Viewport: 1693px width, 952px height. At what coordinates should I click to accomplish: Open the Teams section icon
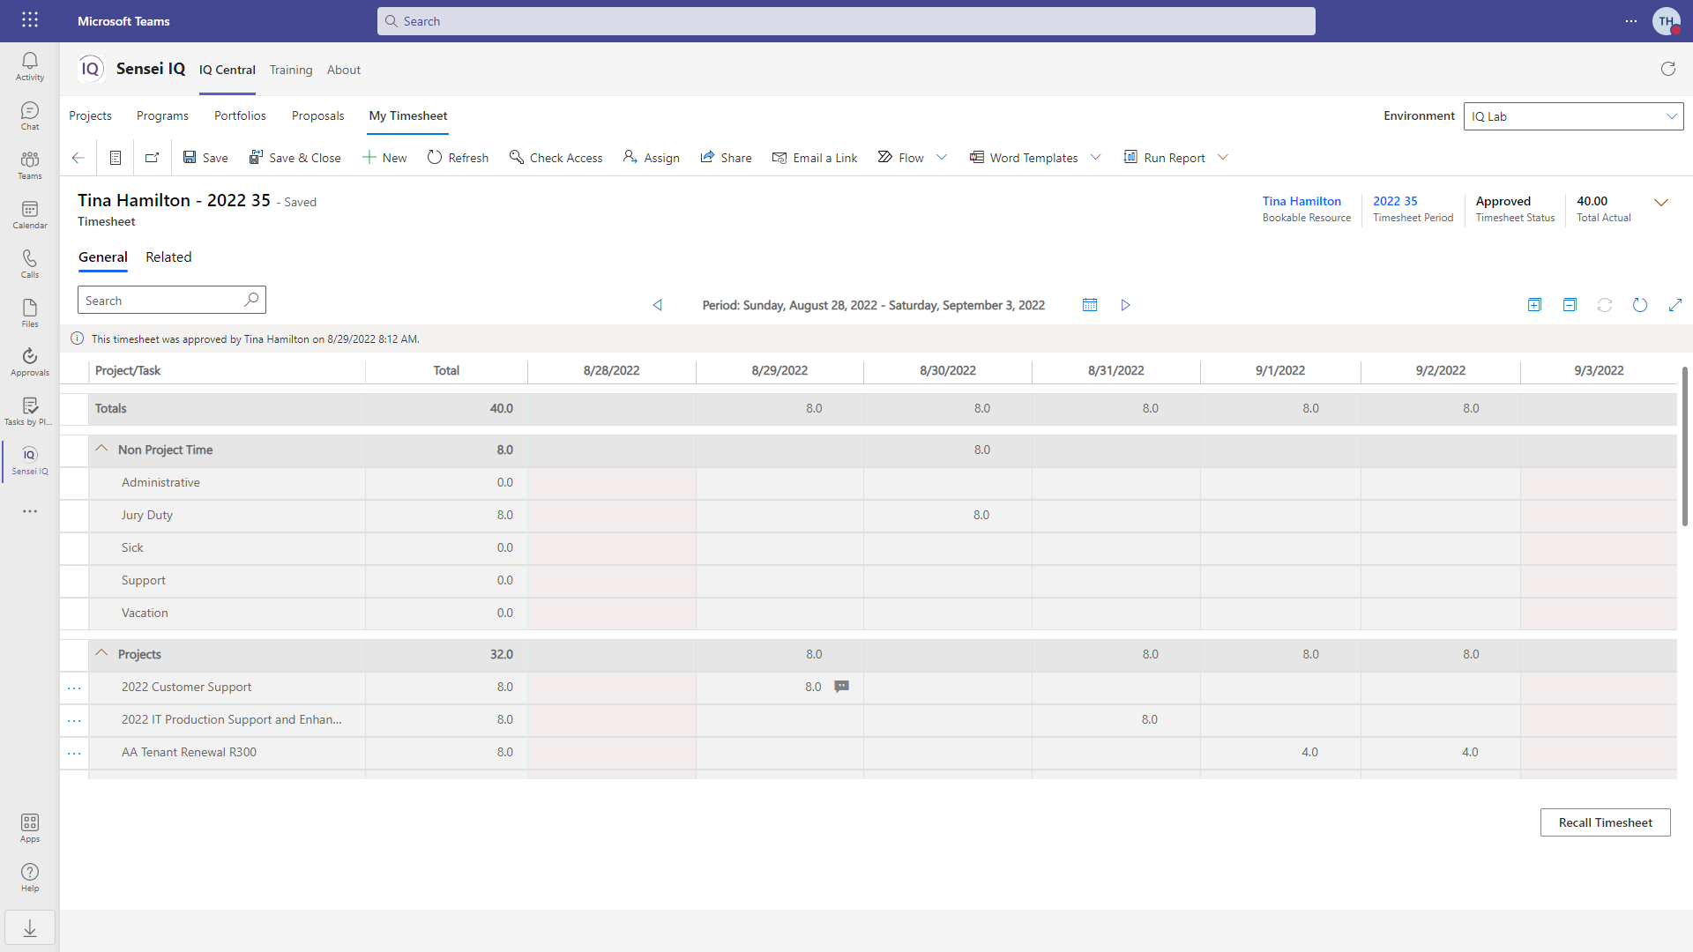point(29,165)
